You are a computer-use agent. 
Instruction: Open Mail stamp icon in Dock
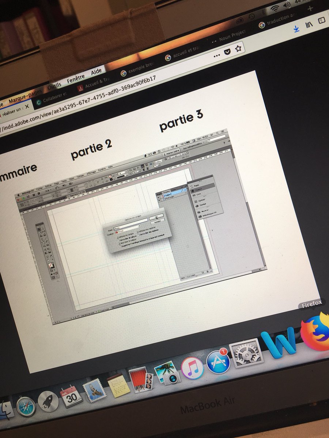point(95,391)
